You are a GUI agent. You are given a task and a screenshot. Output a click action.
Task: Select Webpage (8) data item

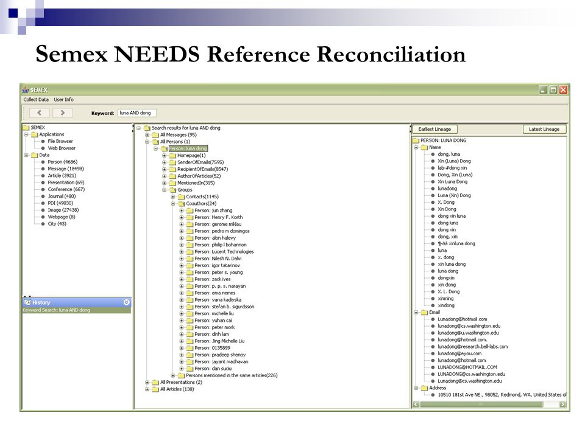coord(61,217)
